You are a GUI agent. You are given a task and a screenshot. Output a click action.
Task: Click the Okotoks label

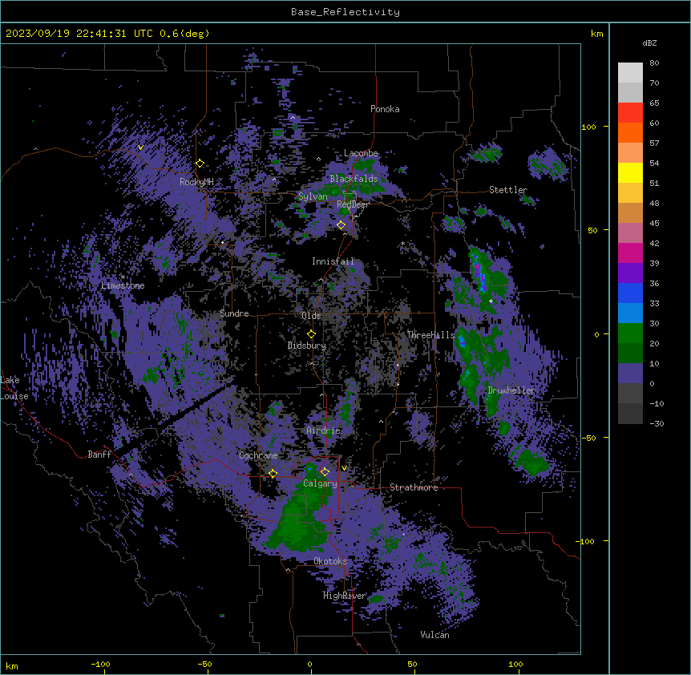point(330,561)
